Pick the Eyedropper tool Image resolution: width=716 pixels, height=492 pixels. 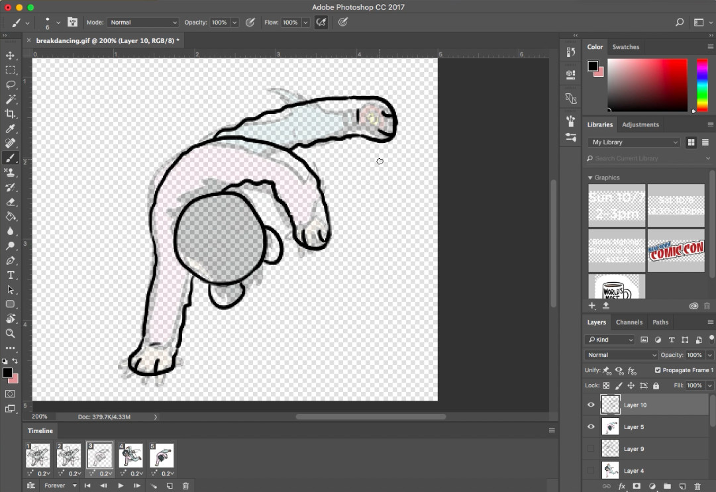pyautogui.click(x=11, y=128)
